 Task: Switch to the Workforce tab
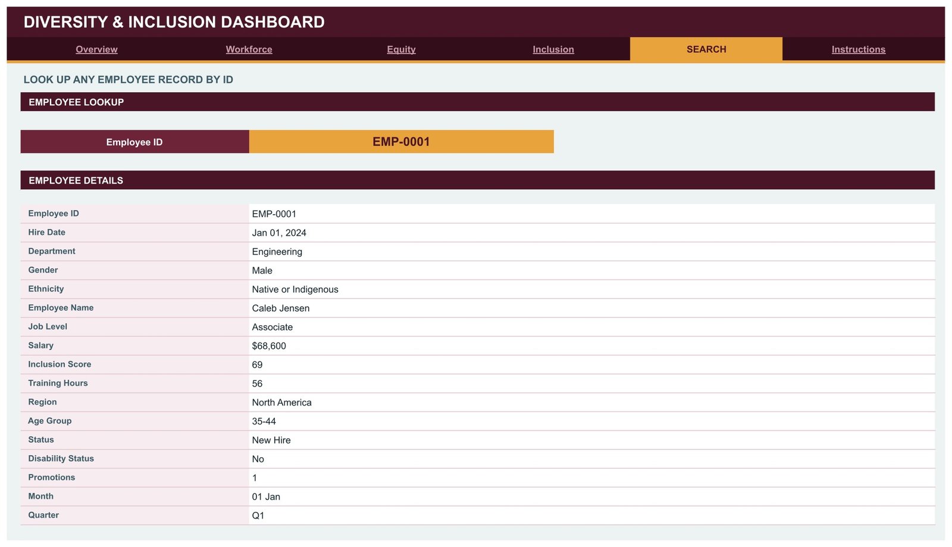pyautogui.click(x=249, y=49)
